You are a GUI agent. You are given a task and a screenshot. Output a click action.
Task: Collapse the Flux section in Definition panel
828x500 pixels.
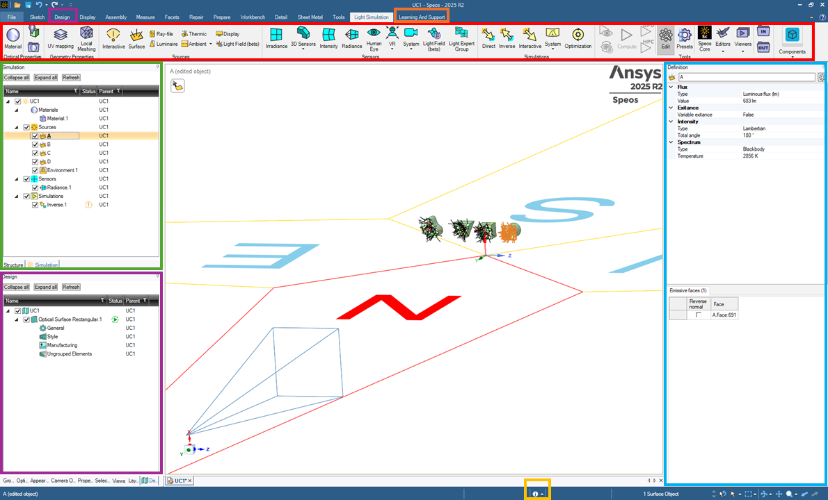click(670, 87)
